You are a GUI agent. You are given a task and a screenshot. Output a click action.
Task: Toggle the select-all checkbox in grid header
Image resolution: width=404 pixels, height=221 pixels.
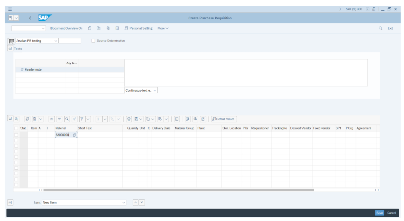[x=16, y=128]
